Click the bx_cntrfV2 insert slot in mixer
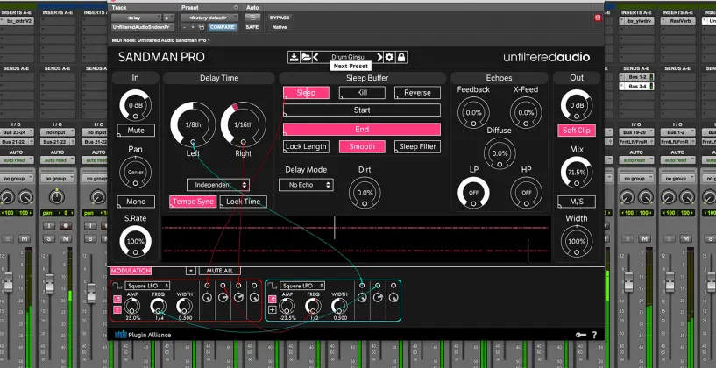The height and width of the screenshot is (368, 716). pos(17,21)
